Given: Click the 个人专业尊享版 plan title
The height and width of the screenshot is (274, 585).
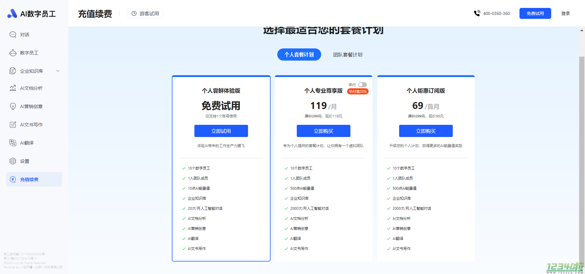Looking at the screenshot, I should pyautogui.click(x=324, y=91).
